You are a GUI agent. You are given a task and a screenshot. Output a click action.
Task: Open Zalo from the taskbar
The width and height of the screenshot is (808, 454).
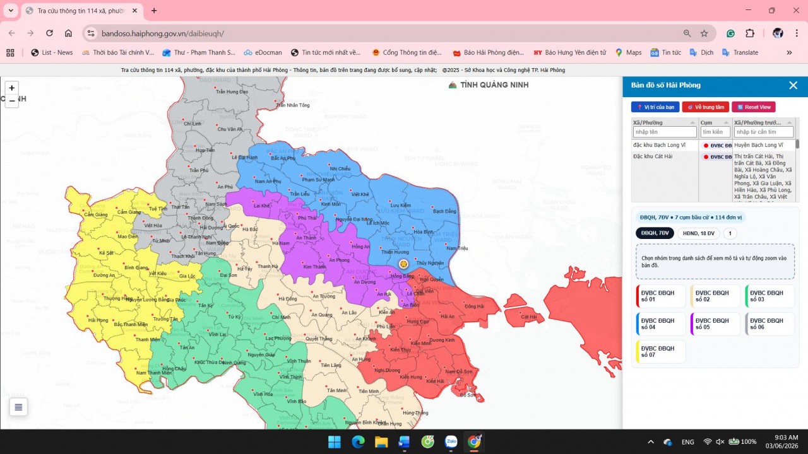(451, 441)
